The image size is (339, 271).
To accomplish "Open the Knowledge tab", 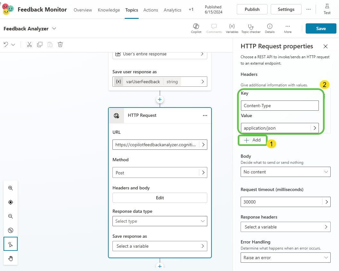I will click(109, 10).
